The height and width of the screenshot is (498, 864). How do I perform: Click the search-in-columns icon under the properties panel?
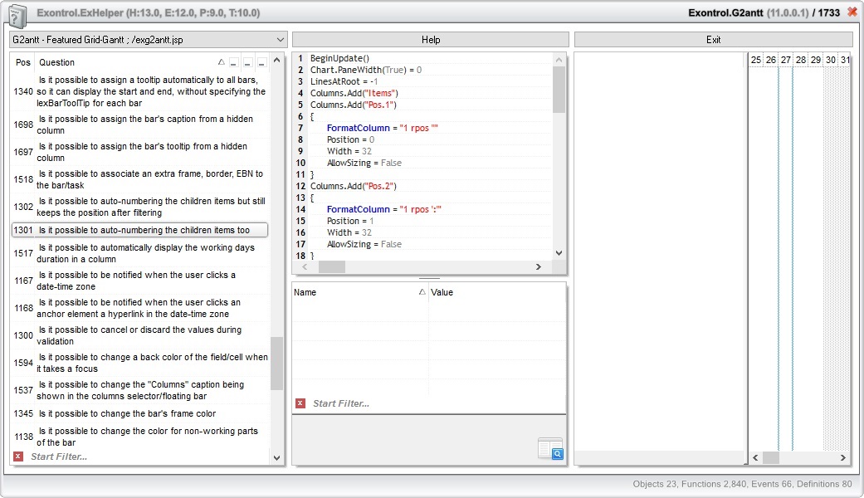(549, 449)
